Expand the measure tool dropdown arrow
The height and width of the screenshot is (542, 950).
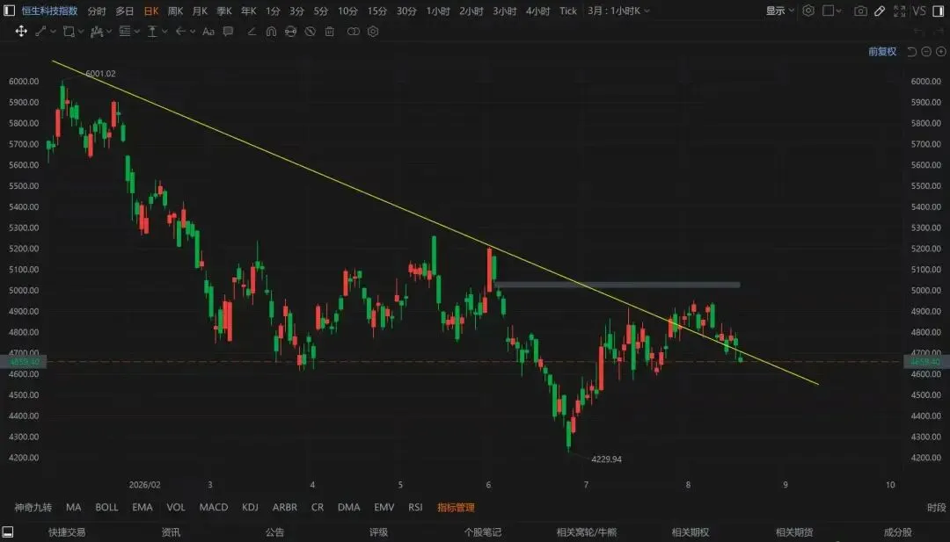164,32
